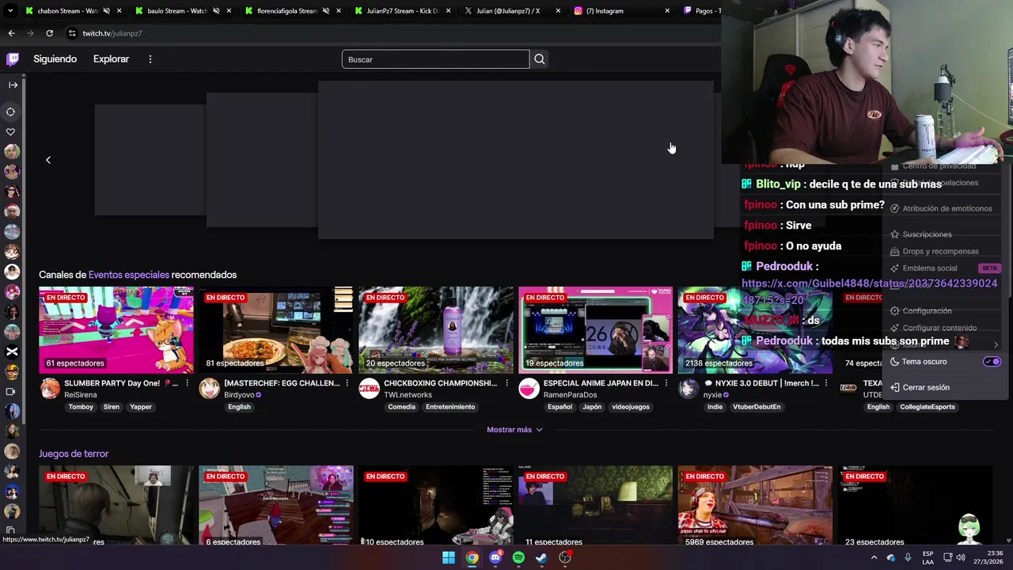Select Drops y recompensas in user menu
The width and height of the screenshot is (1013, 570).
[x=940, y=251]
